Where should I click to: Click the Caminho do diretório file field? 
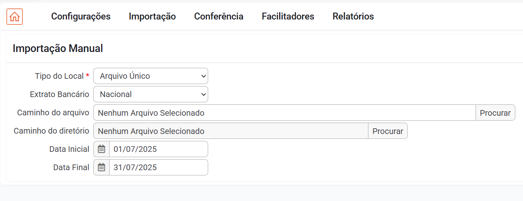230,131
